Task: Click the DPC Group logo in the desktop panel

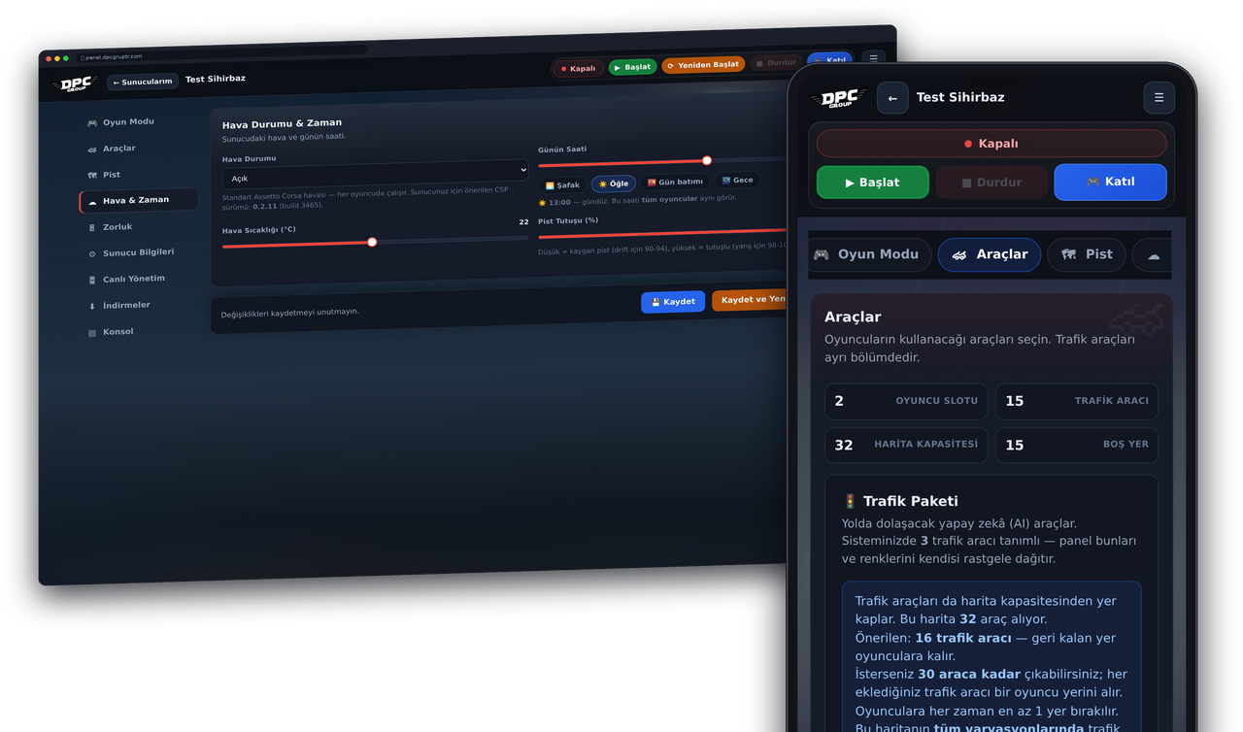Action: [x=75, y=84]
